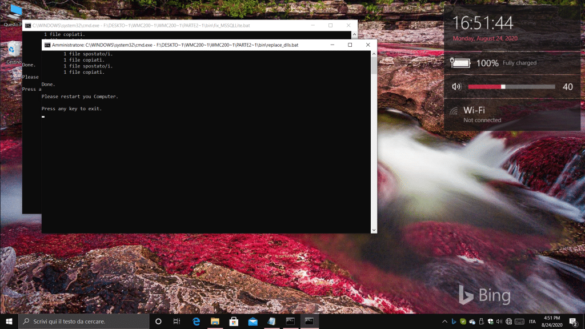Open the Windows Start menu
The height and width of the screenshot is (329, 585).
point(9,322)
